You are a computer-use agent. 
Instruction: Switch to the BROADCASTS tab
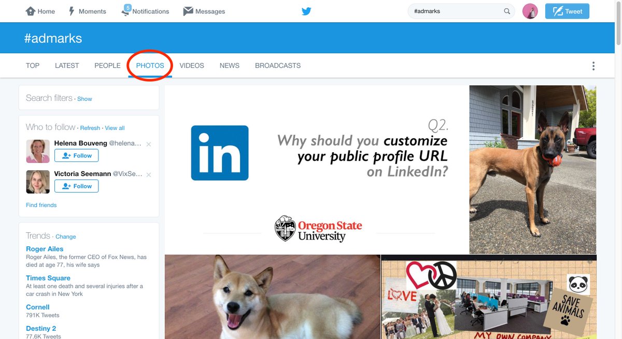(x=278, y=66)
